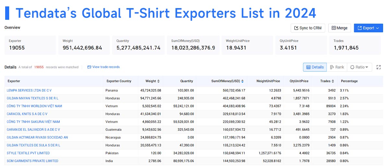
Task: Click the Nicaragua country cell
Action: (113, 138)
